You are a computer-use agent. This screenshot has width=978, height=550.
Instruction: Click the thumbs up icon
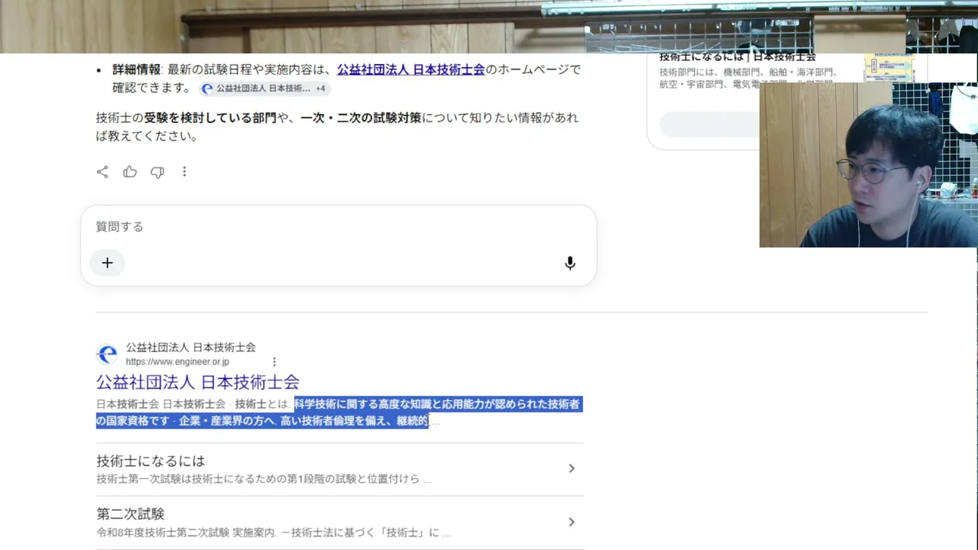130,172
